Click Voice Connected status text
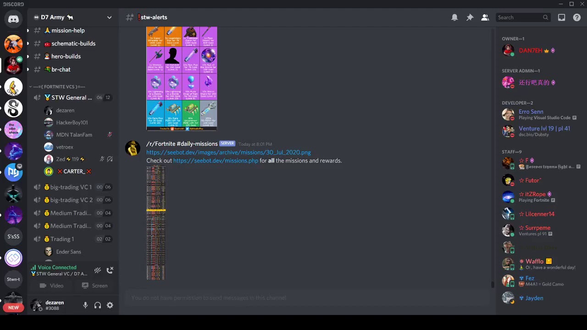This screenshot has height=330, width=587. [x=57, y=267]
